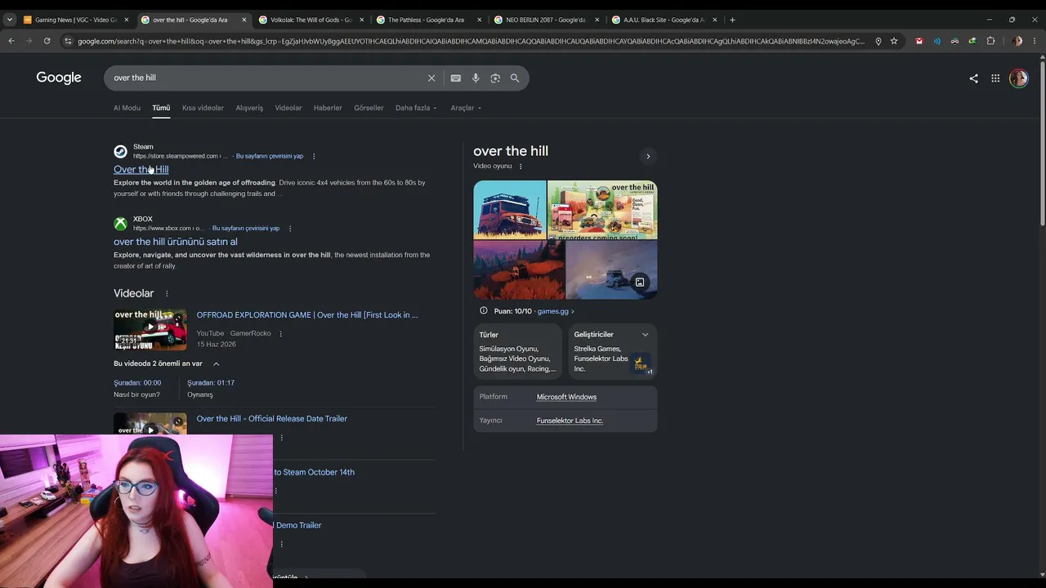Go to Google home via logo

pyautogui.click(x=59, y=78)
